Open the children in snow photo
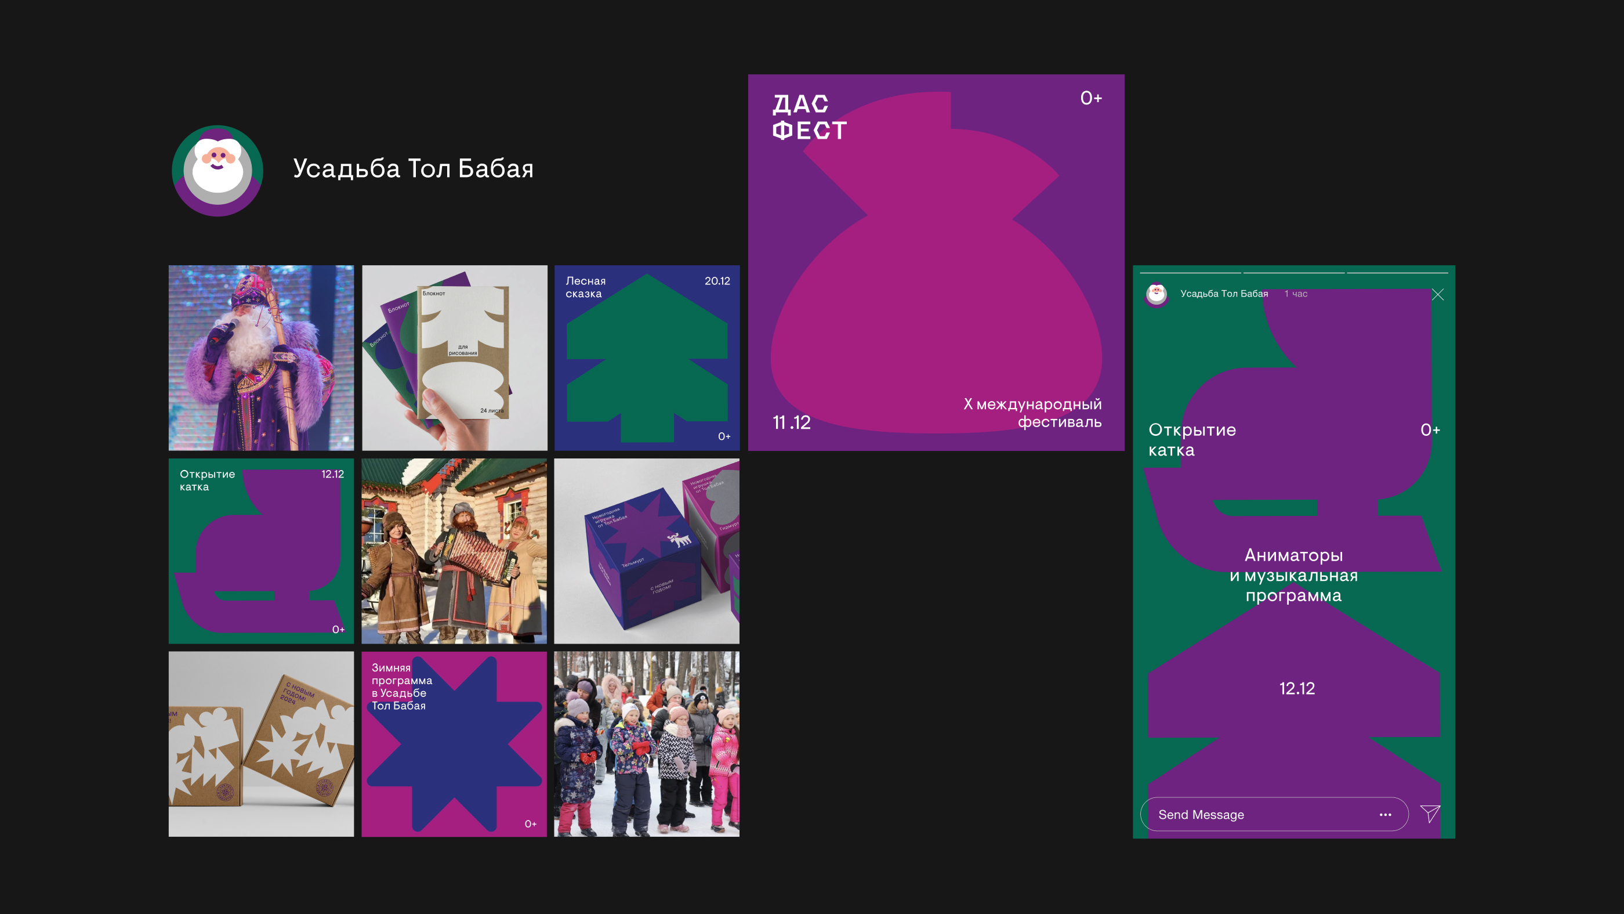The height and width of the screenshot is (914, 1624). pos(647,745)
